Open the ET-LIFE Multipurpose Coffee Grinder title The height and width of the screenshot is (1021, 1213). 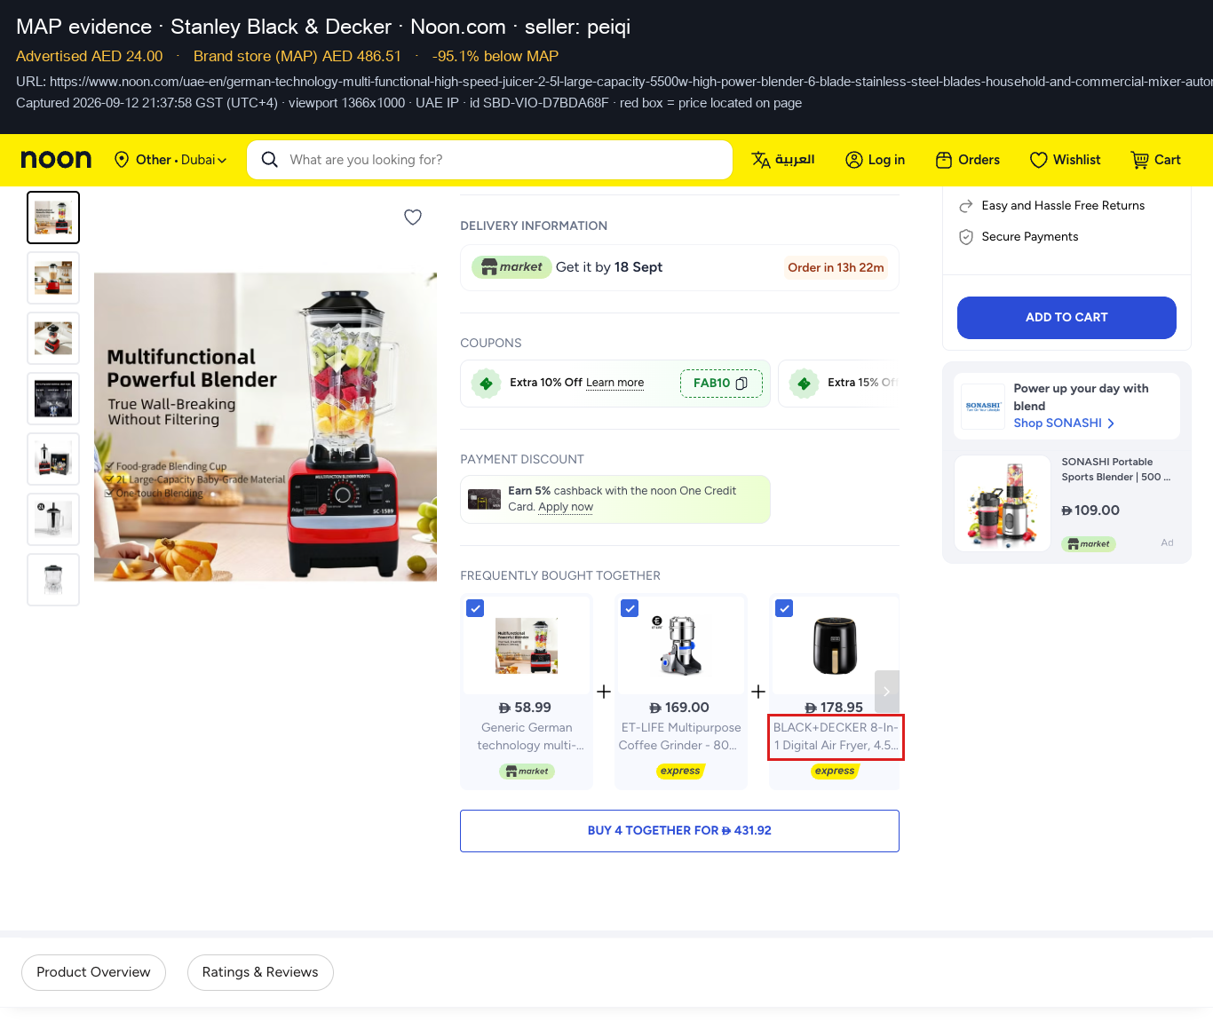coord(679,736)
